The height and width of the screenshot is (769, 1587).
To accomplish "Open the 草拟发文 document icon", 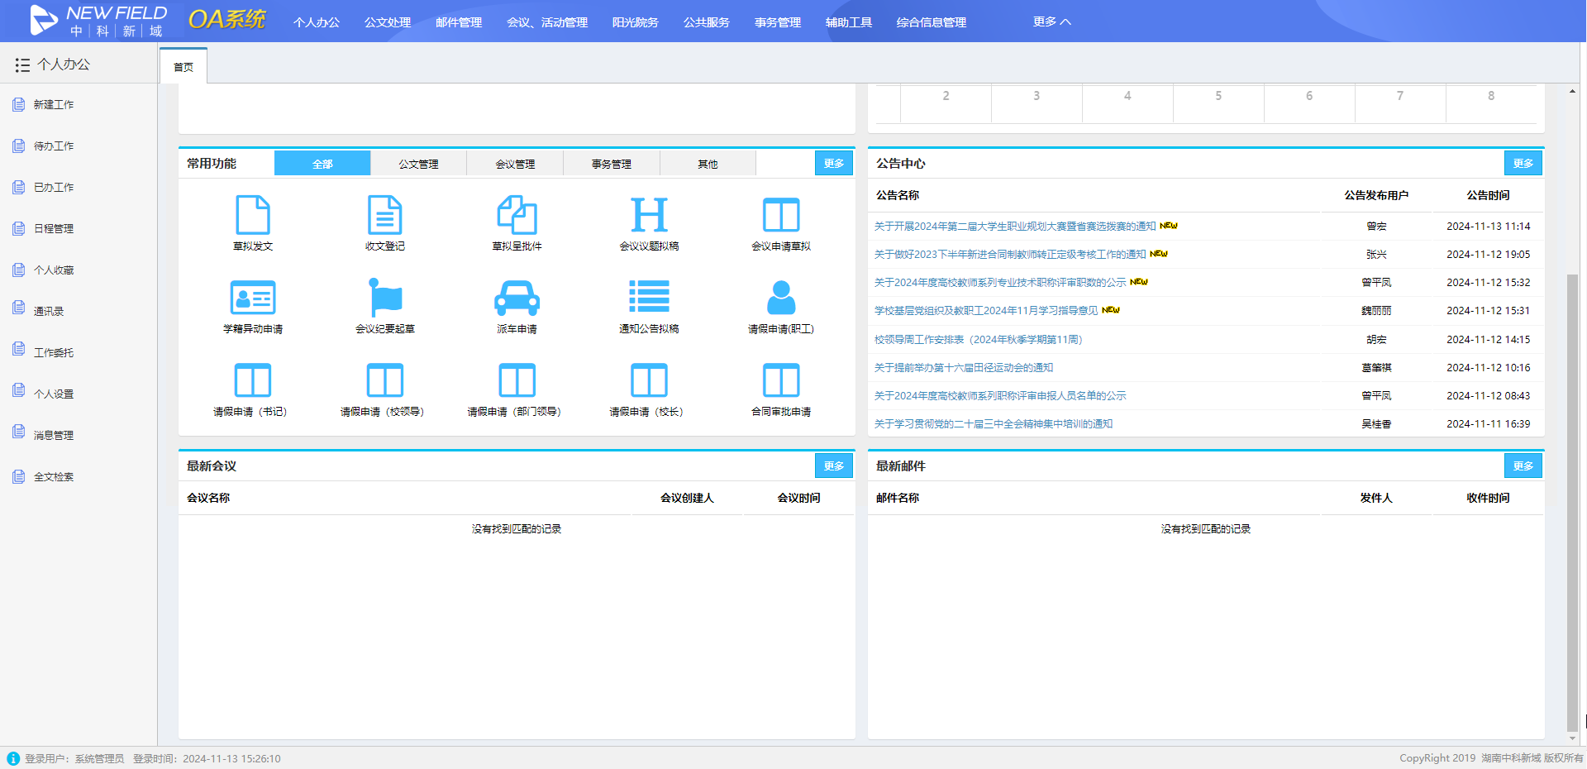I will pyautogui.click(x=253, y=216).
